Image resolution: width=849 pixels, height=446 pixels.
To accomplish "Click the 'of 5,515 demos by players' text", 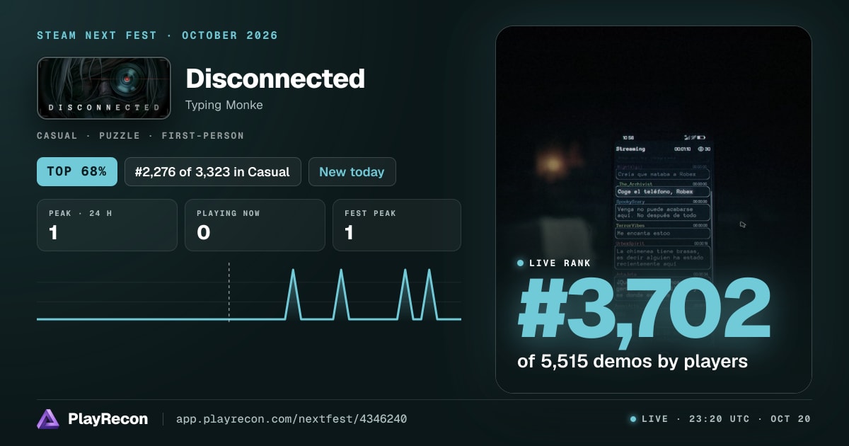I will coord(633,361).
